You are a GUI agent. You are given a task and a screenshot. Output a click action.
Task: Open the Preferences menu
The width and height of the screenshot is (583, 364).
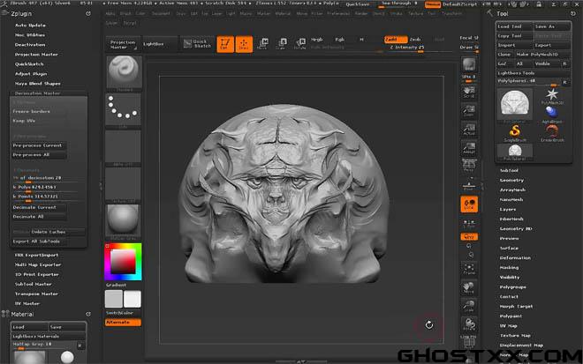(x=338, y=14)
